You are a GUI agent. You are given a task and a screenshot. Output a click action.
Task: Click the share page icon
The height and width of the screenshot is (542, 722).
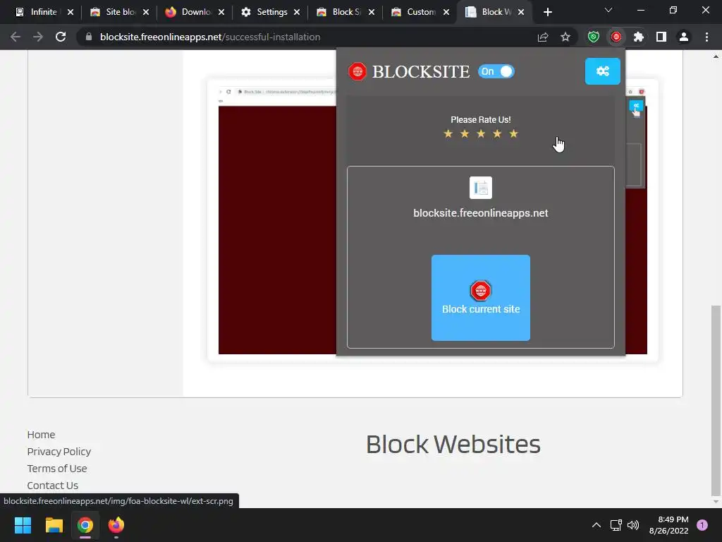click(x=543, y=37)
